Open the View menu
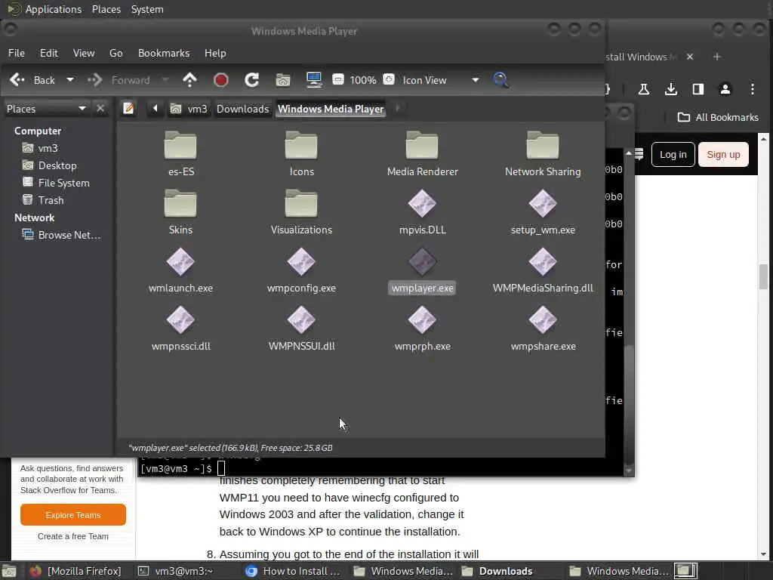Image resolution: width=773 pixels, height=580 pixels. [x=84, y=53]
